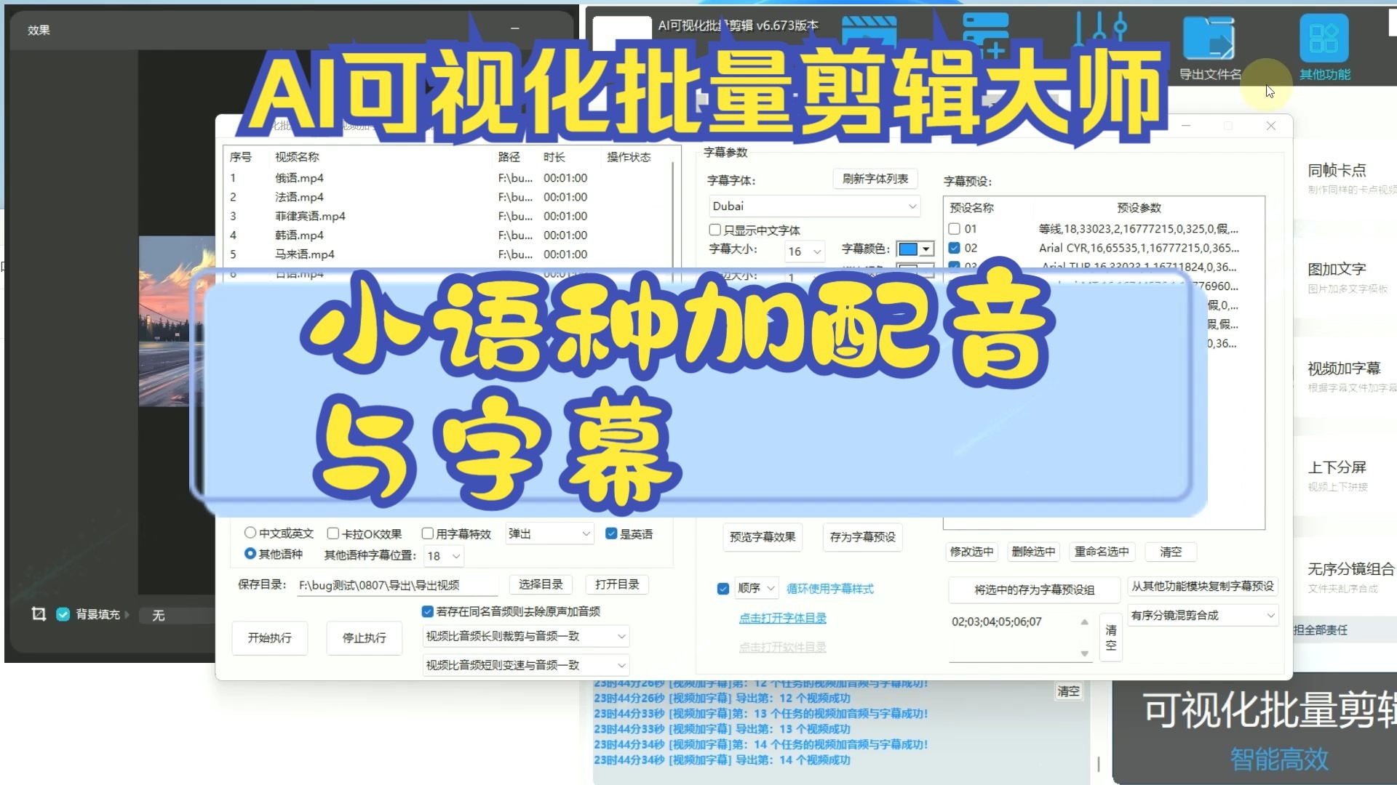Click 视频名称 column header
Screen dimensions: 1397x785
(297, 157)
